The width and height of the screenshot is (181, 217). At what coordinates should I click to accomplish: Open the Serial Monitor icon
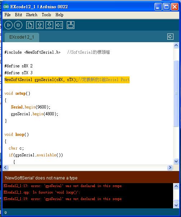[71, 25]
